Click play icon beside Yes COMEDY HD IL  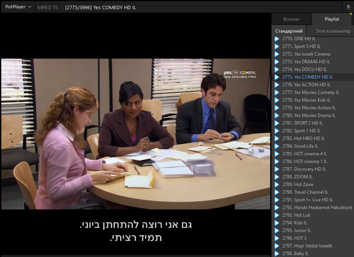(277, 77)
